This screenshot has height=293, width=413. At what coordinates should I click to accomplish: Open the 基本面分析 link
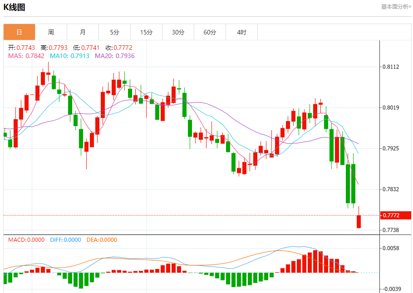point(396,7)
